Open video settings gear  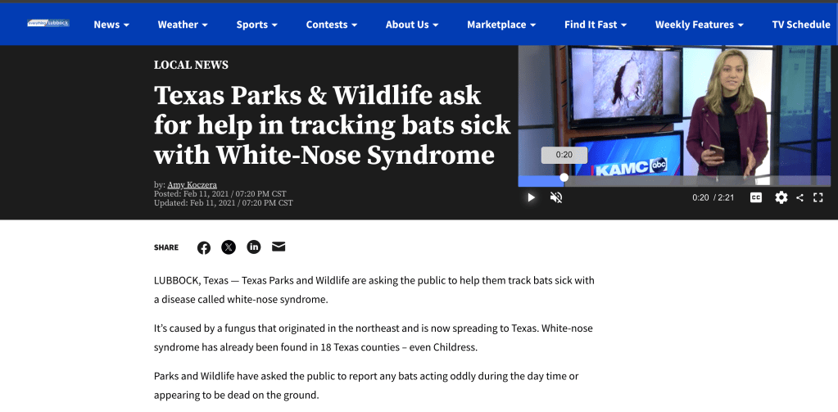(x=781, y=197)
